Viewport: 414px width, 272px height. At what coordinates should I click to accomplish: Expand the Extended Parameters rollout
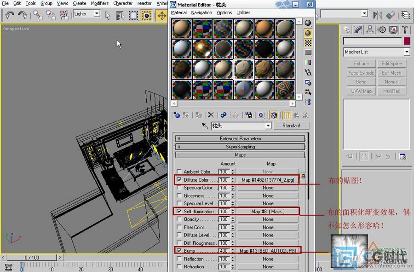[x=240, y=138]
